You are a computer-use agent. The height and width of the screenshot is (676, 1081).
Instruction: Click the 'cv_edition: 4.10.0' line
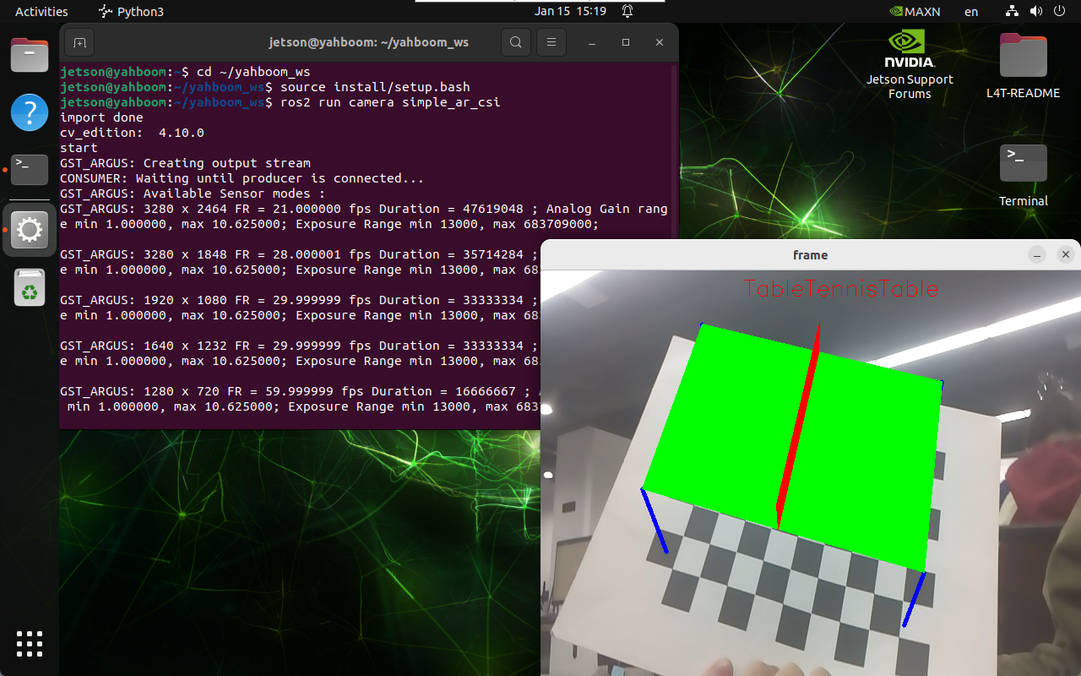pyautogui.click(x=132, y=133)
